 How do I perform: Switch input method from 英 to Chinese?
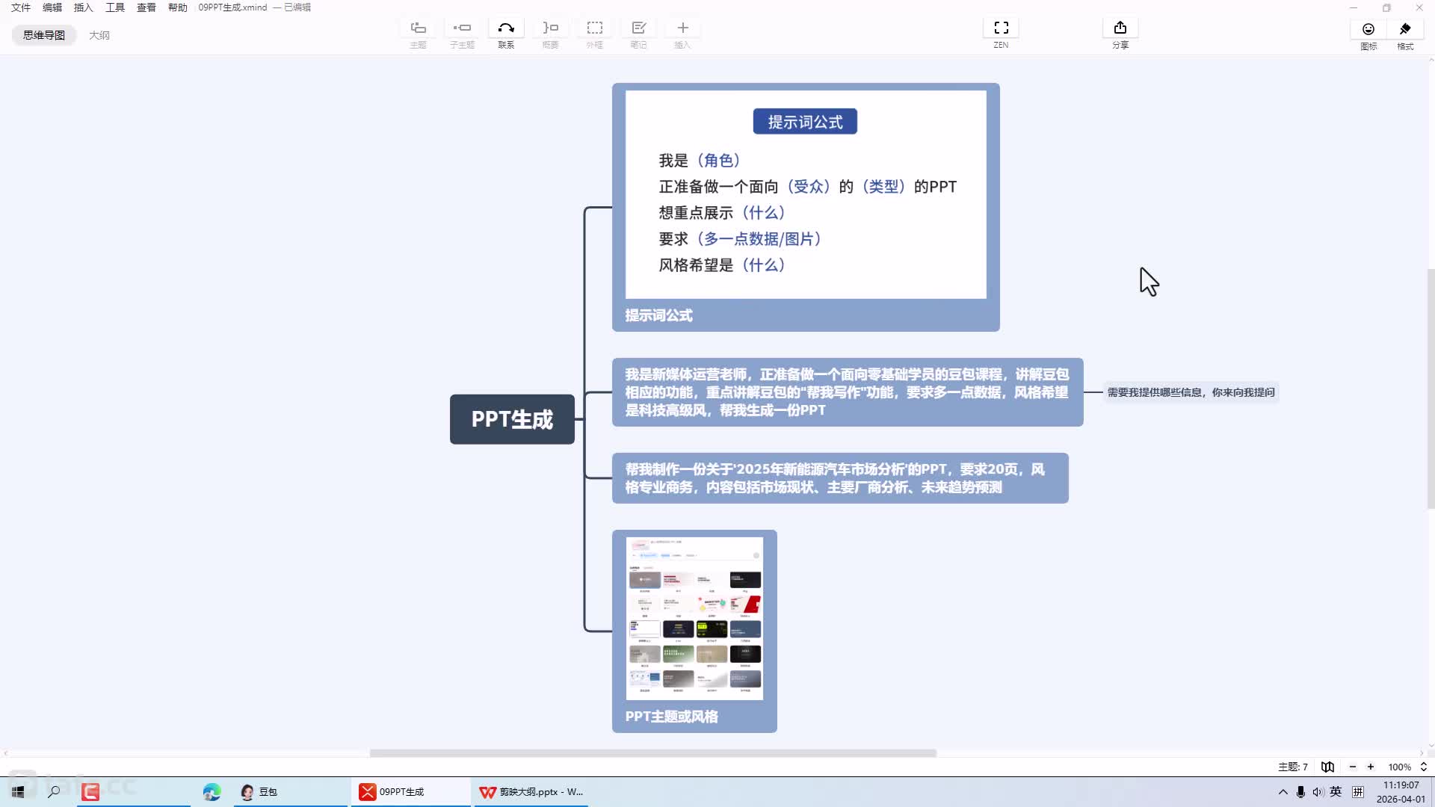point(1336,791)
